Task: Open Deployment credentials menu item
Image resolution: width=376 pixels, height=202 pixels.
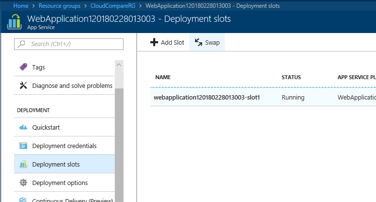Action: 65,146
